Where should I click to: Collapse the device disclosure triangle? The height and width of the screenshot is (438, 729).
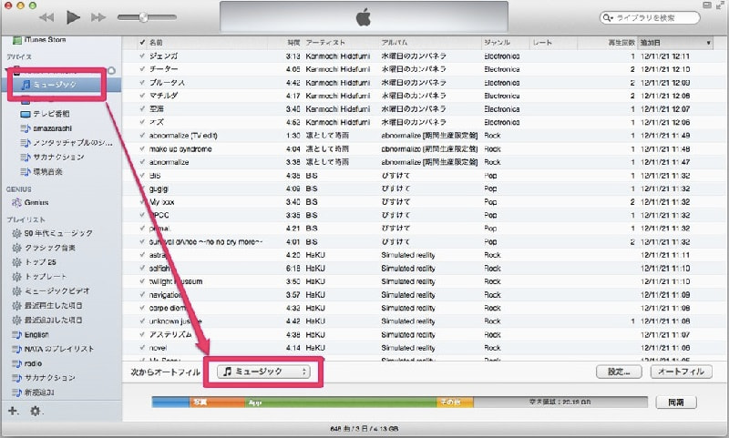pyautogui.click(x=8, y=71)
